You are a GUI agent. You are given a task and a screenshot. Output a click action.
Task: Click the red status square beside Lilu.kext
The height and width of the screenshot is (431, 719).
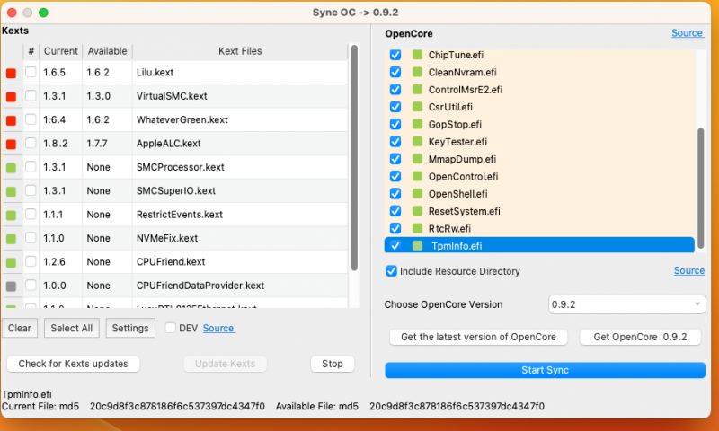[x=11, y=73]
